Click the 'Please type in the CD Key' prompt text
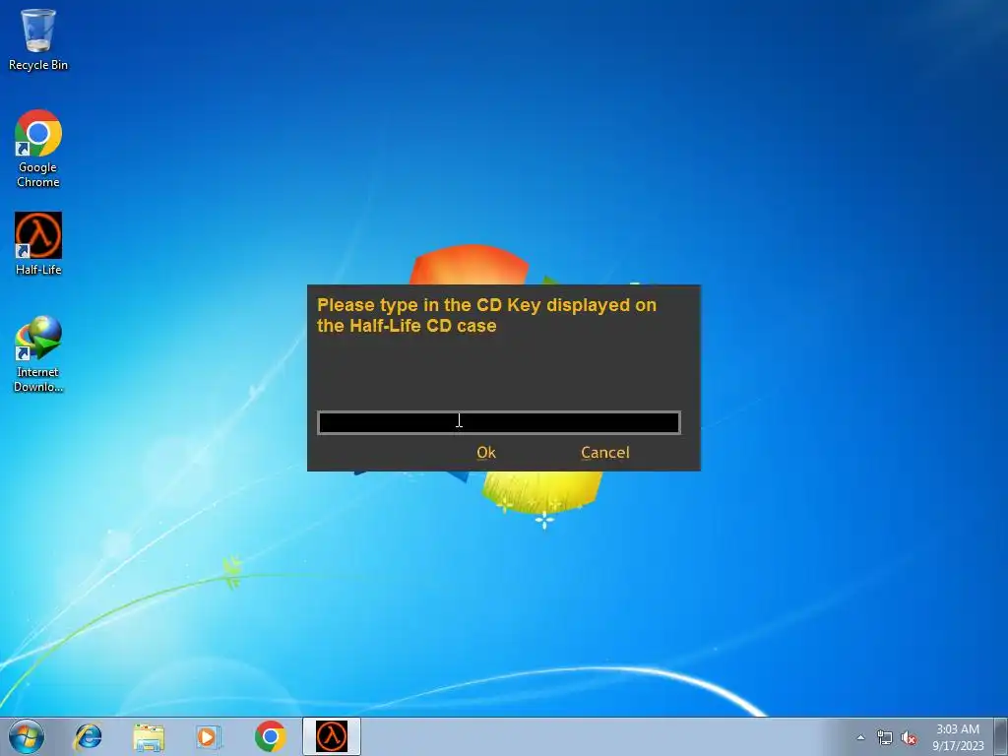 coord(486,315)
